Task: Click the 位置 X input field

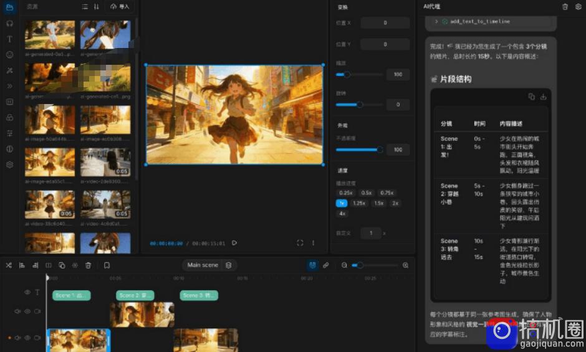Action: (x=385, y=23)
